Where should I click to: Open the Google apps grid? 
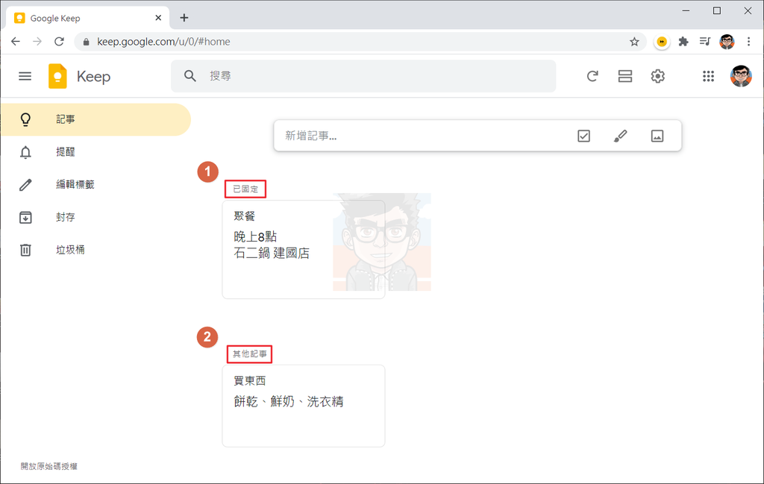coord(708,77)
